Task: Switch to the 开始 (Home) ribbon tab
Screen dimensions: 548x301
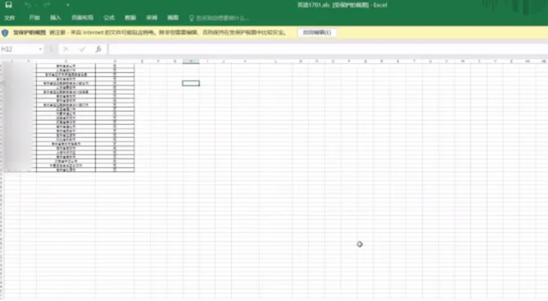Action: (34, 17)
